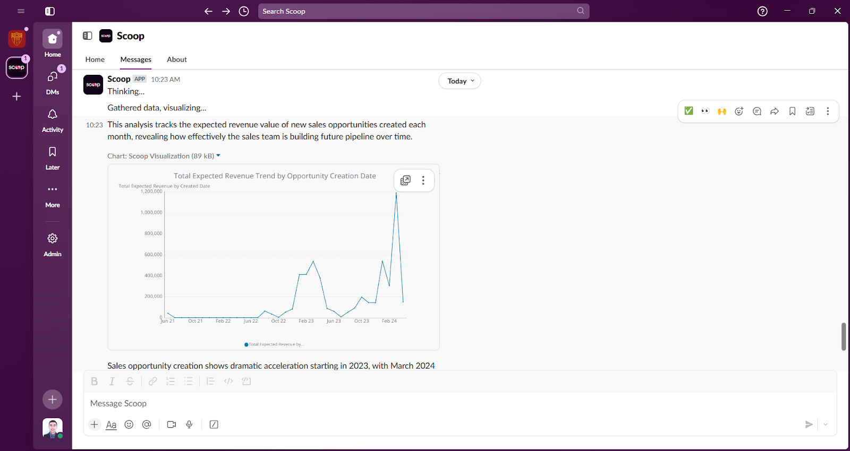Screen dimensions: 850x451
Task: Open the hamburger menu in the top-left
Action: [x=21, y=11]
